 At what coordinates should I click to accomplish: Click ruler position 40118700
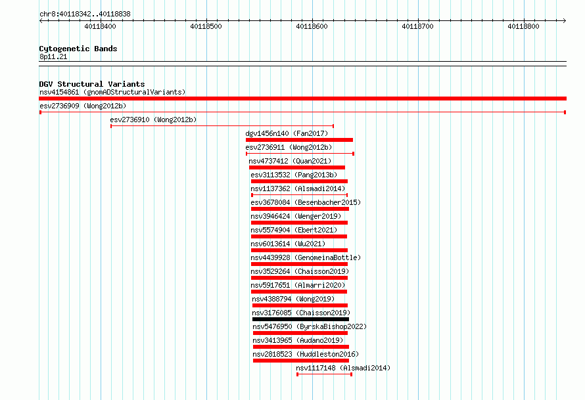coord(417,26)
